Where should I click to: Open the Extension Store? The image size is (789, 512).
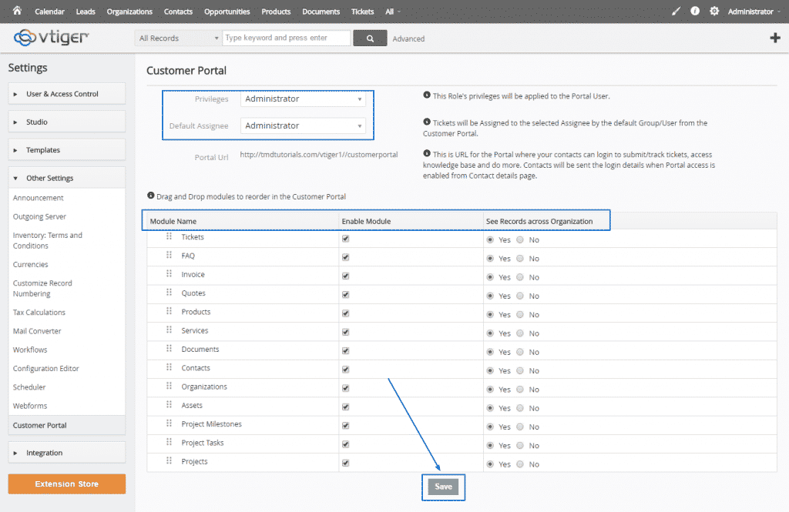tap(66, 484)
